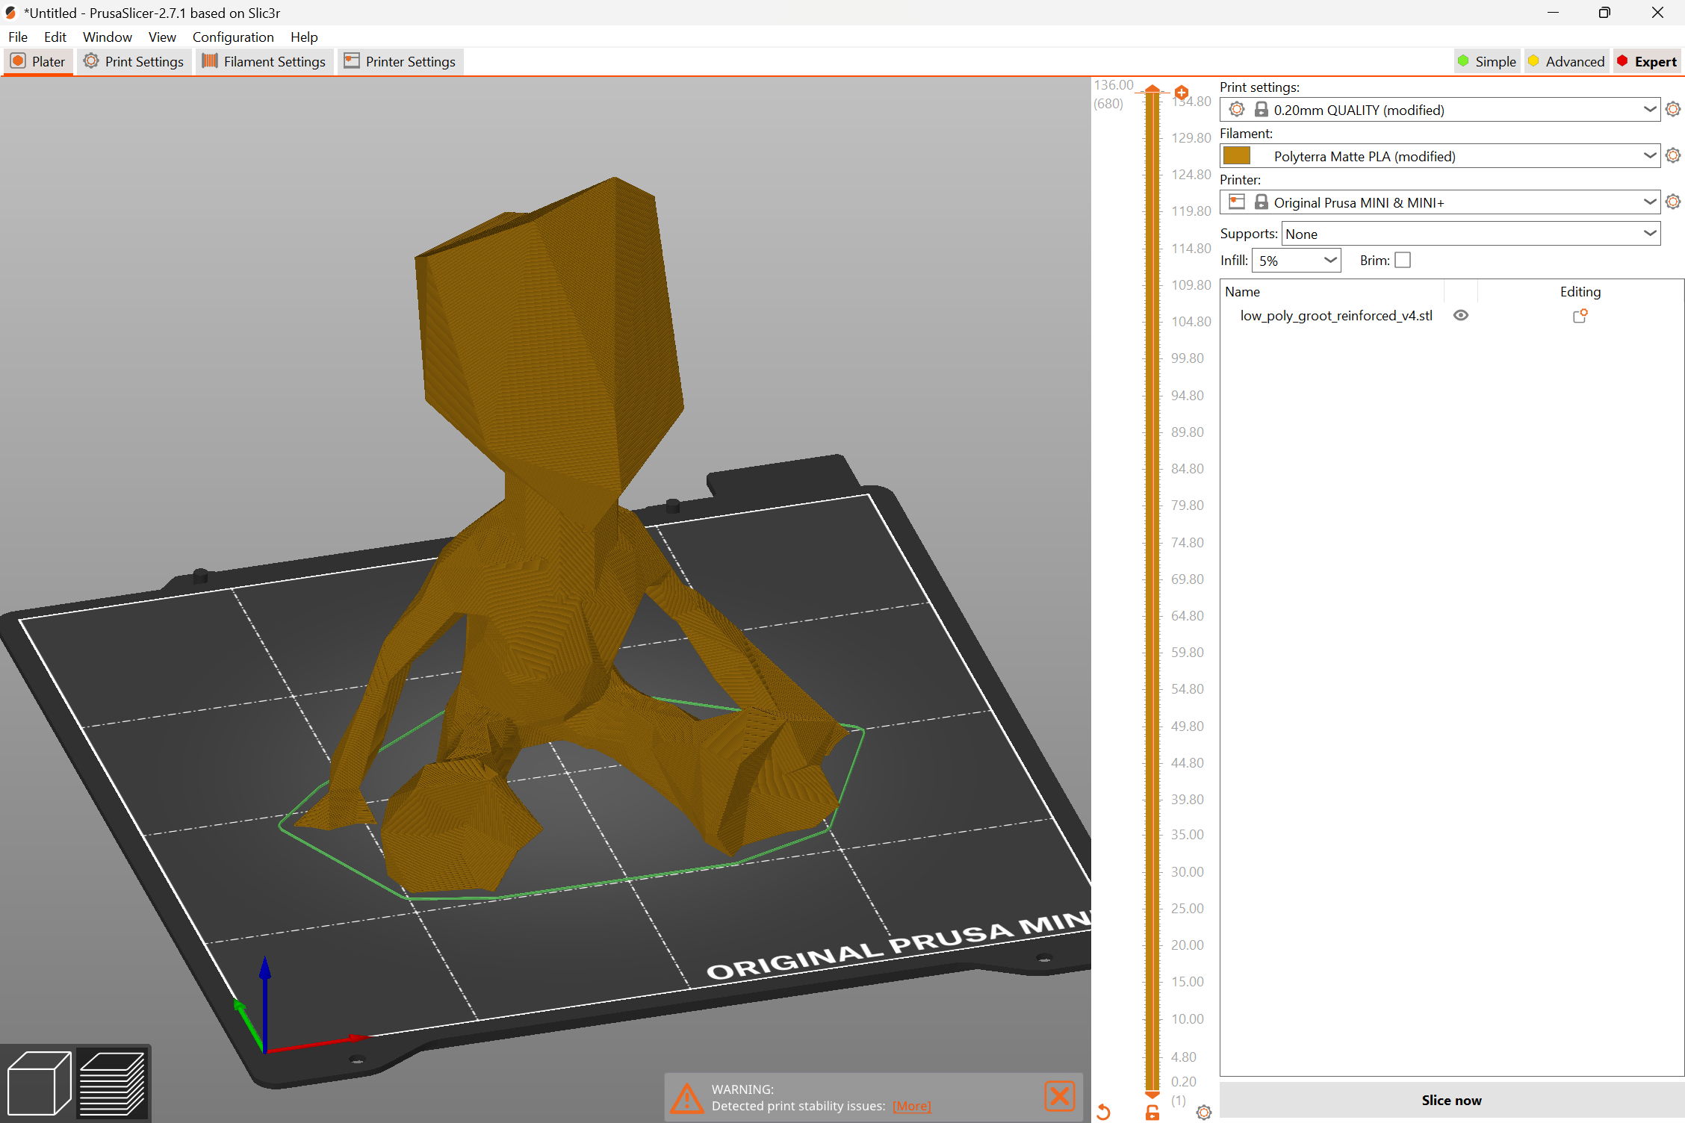Click the filament color swatch

1237,156
